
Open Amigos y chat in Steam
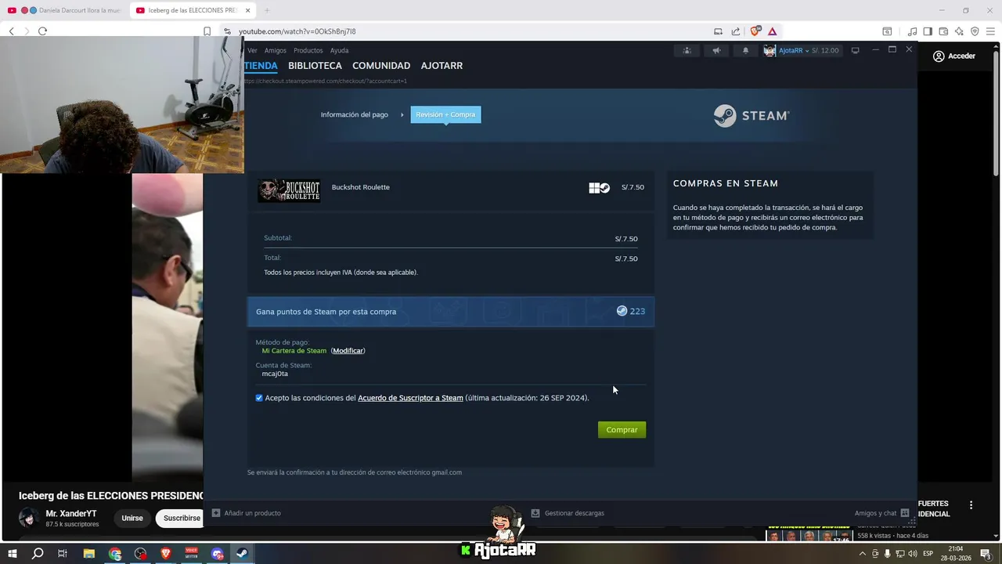[x=881, y=513]
